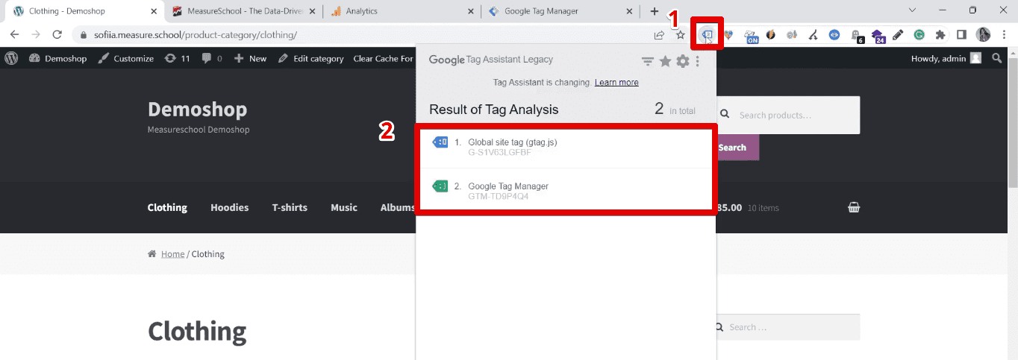The image size is (1018, 360).
Task: Open the Extensions puzzle piece menu
Action: [x=940, y=34]
